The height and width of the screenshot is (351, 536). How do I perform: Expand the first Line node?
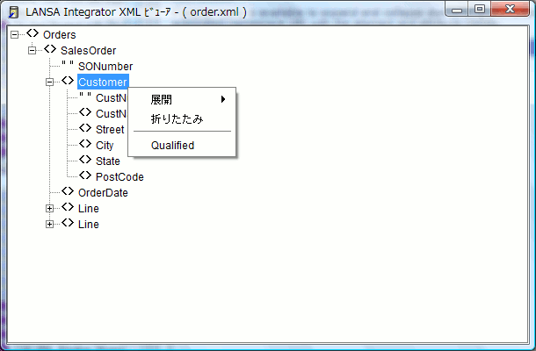[49, 208]
